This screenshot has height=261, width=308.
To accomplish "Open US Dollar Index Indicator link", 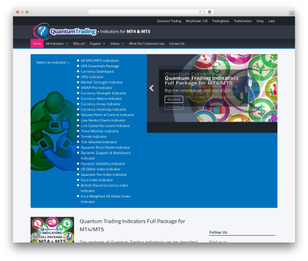I will pos(100,169).
